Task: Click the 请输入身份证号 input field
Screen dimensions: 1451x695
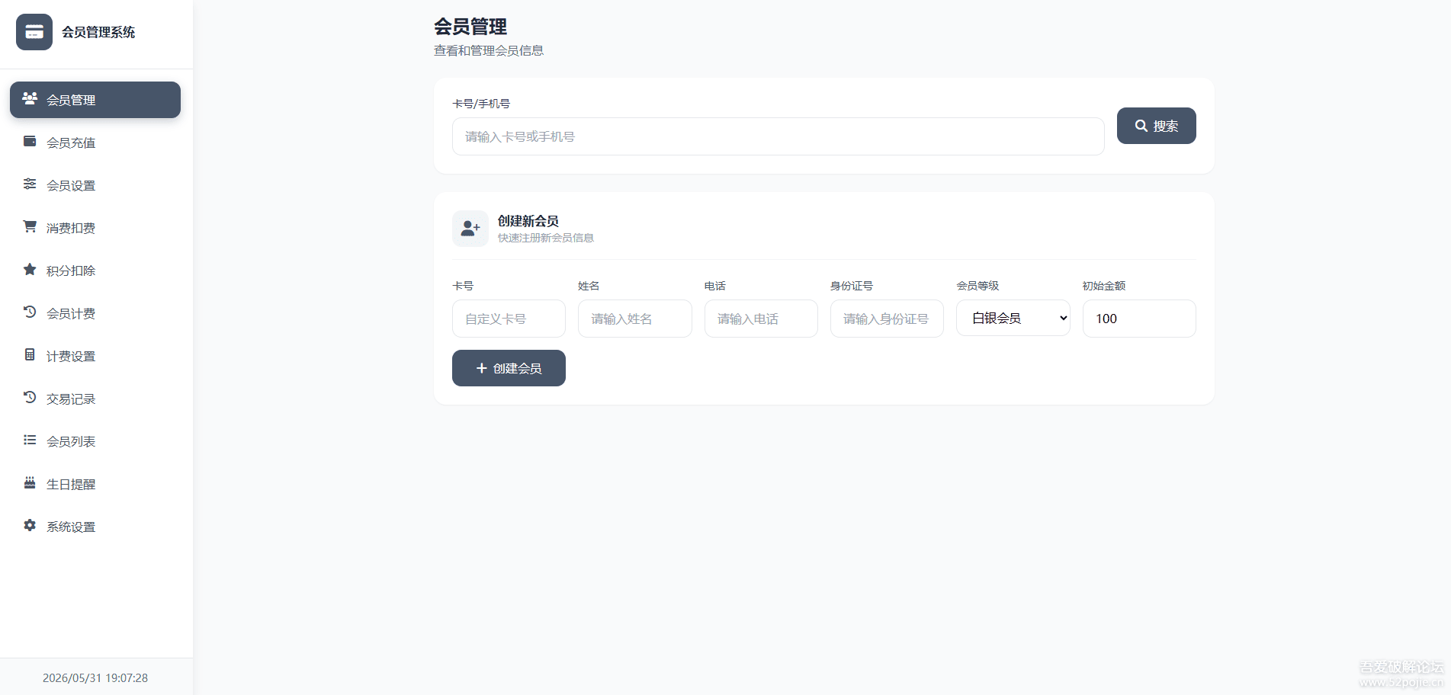Action: click(887, 319)
